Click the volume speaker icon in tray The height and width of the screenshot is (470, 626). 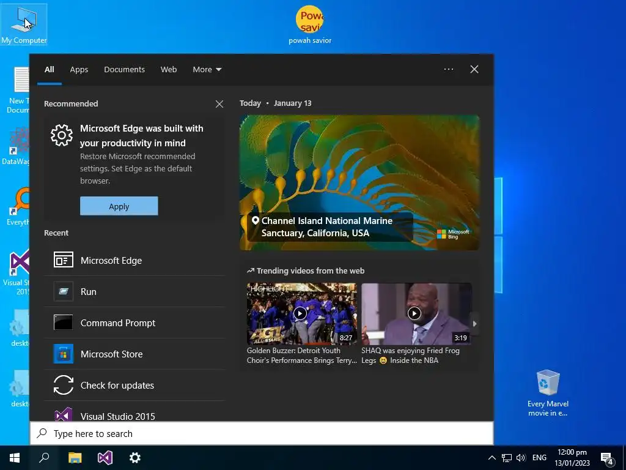tap(521, 458)
